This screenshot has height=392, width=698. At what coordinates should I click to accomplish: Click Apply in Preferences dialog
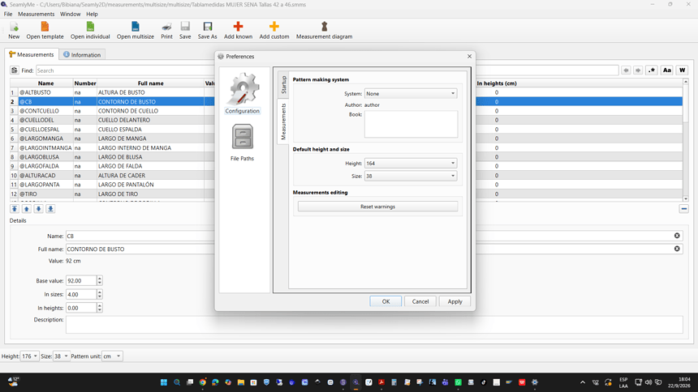(x=455, y=301)
